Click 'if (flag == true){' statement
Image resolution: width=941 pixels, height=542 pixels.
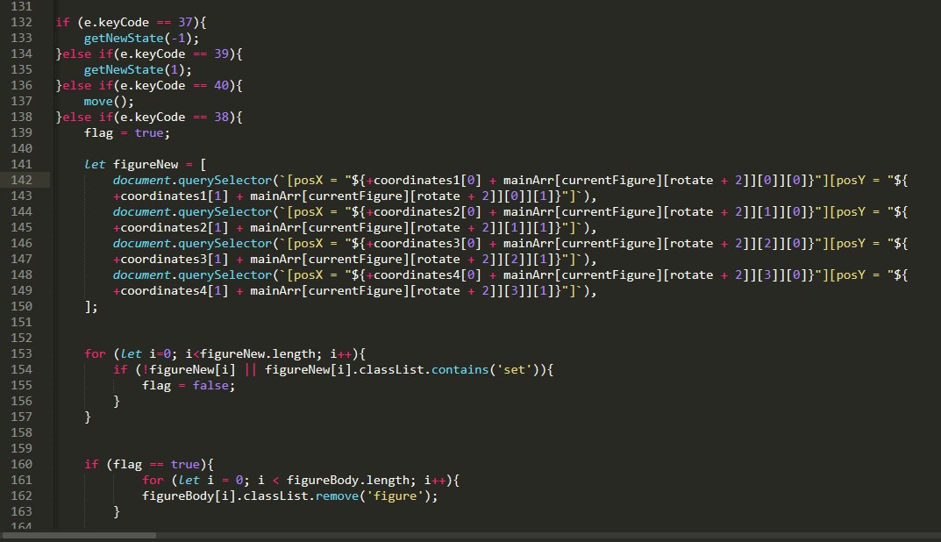pyautogui.click(x=148, y=464)
